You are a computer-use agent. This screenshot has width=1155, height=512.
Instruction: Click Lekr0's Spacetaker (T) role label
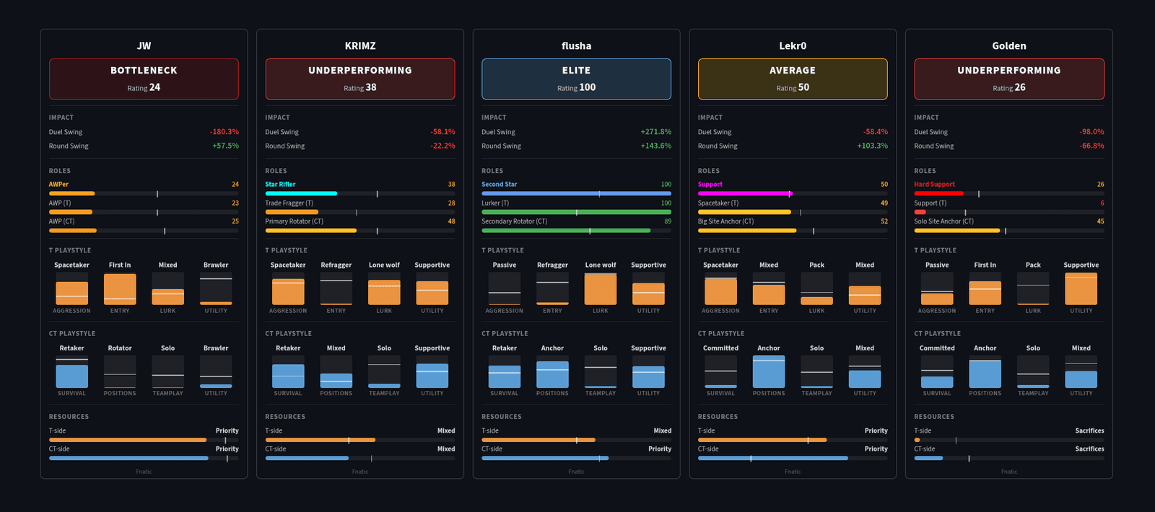(718, 203)
